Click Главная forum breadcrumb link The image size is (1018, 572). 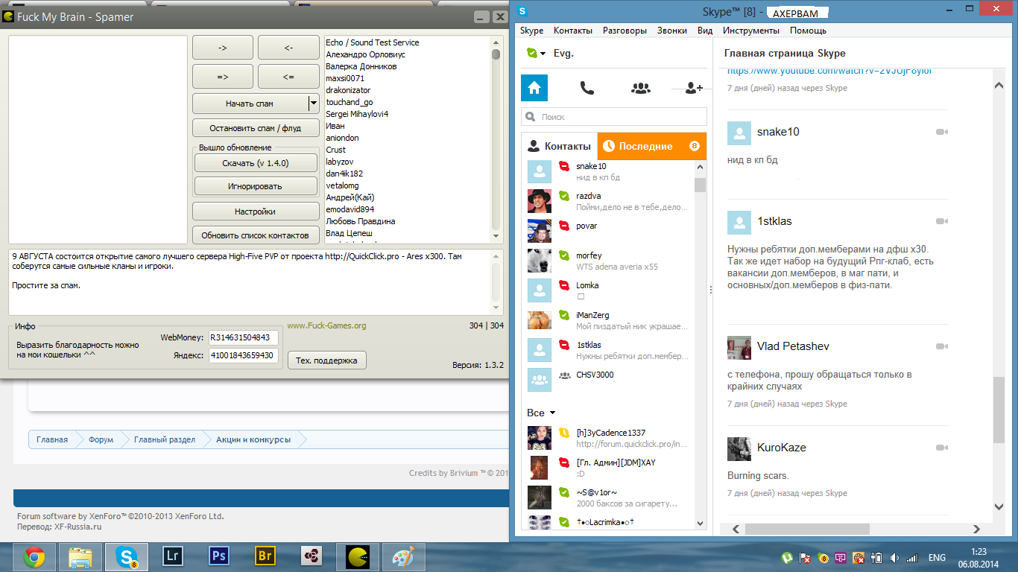pos(52,439)
